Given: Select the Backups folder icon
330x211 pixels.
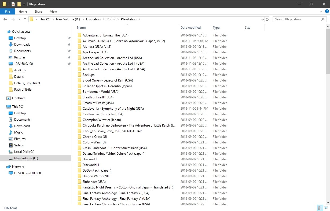Looking at the screenshot, I should [x=79, y=75].
